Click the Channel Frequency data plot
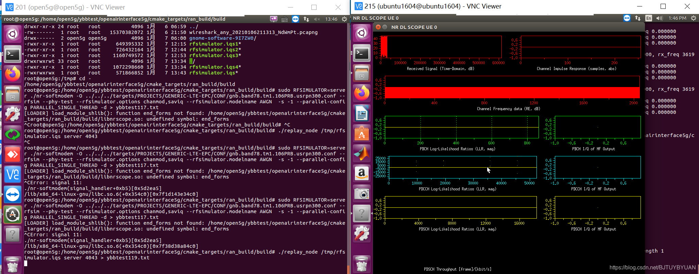The width and height of the screenshot is (699, 274). click(512, 87)
